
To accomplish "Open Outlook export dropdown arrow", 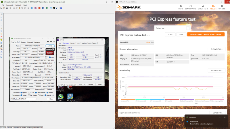I will click(34, 8).
